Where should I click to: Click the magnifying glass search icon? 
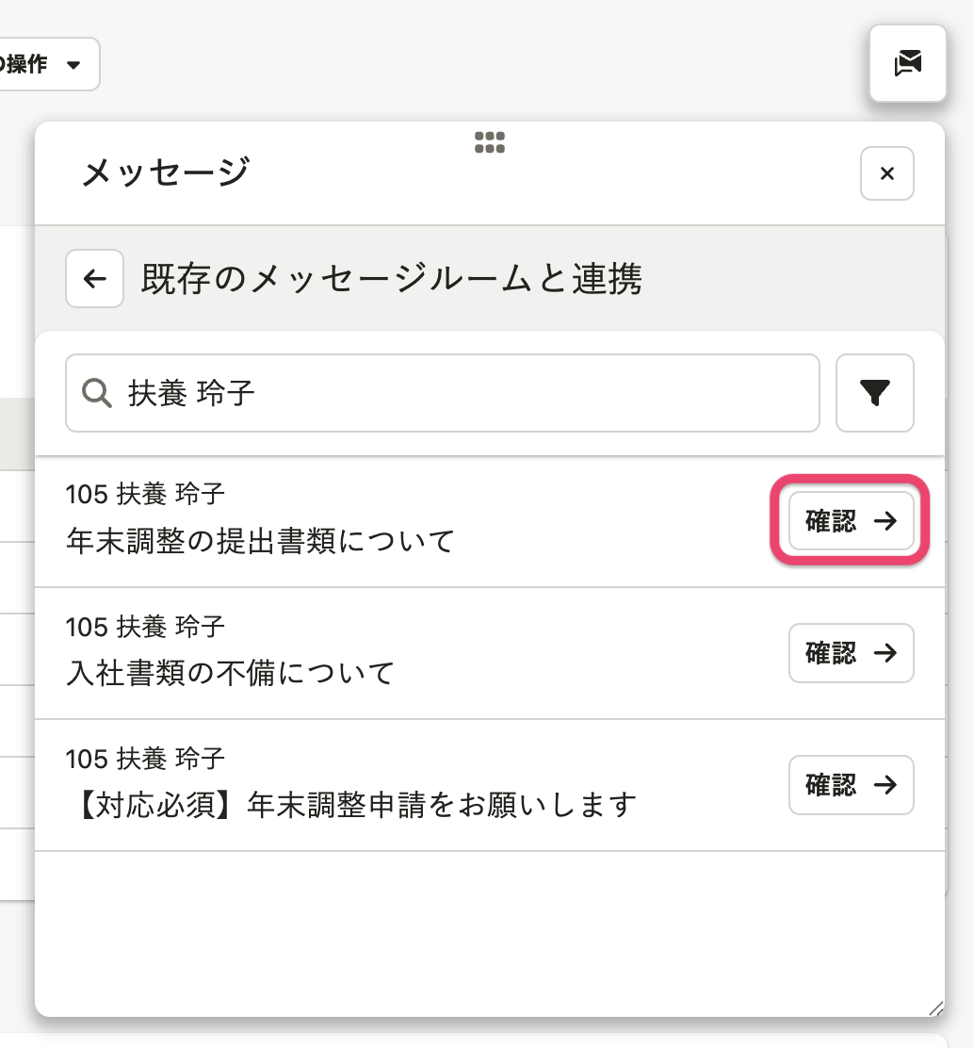tap(97, 393)
